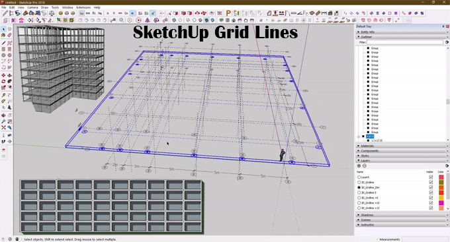Expand the Shadows panel
450x242 pixels.
coord(402,215)
